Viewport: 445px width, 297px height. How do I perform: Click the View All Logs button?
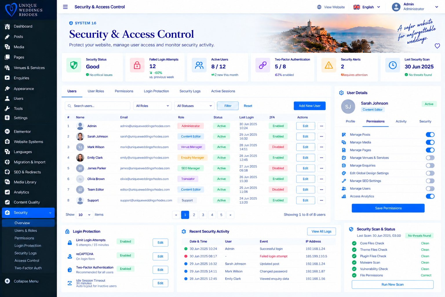[322, 231]
